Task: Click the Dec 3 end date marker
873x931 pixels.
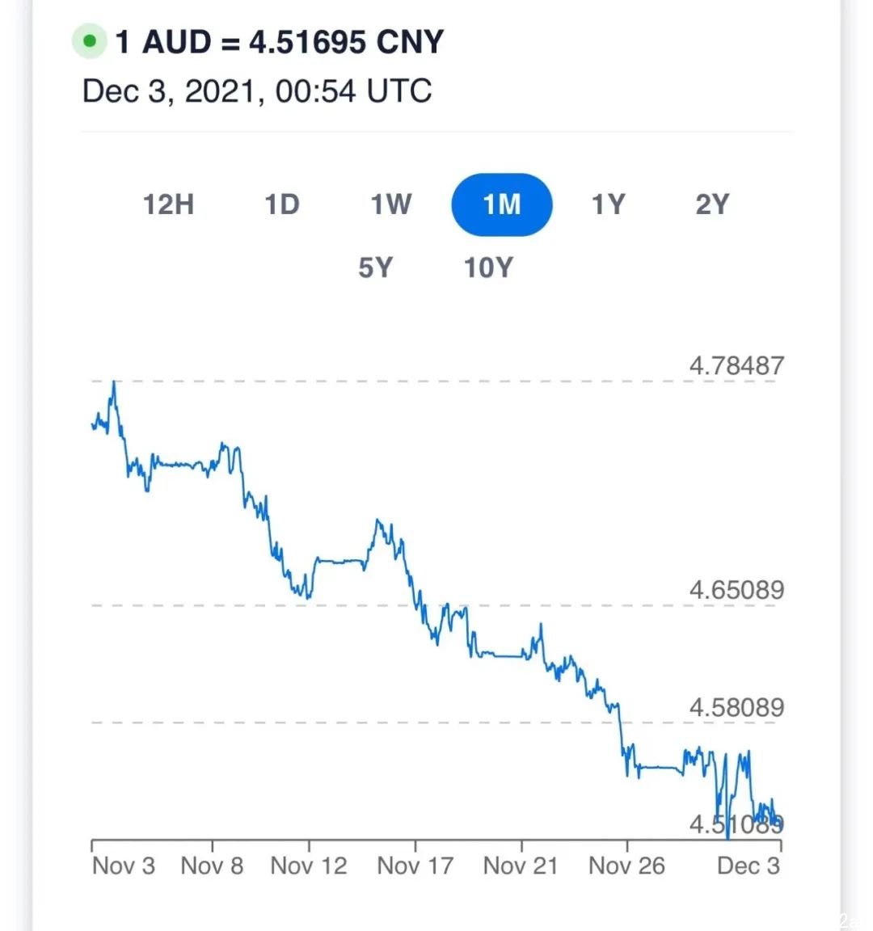Action: [749, 866]
